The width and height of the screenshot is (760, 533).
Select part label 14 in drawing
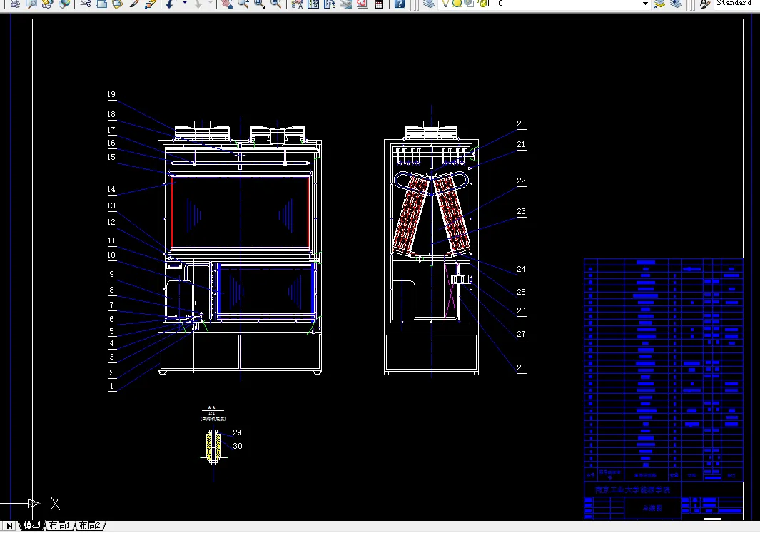[x=111, y=190]
